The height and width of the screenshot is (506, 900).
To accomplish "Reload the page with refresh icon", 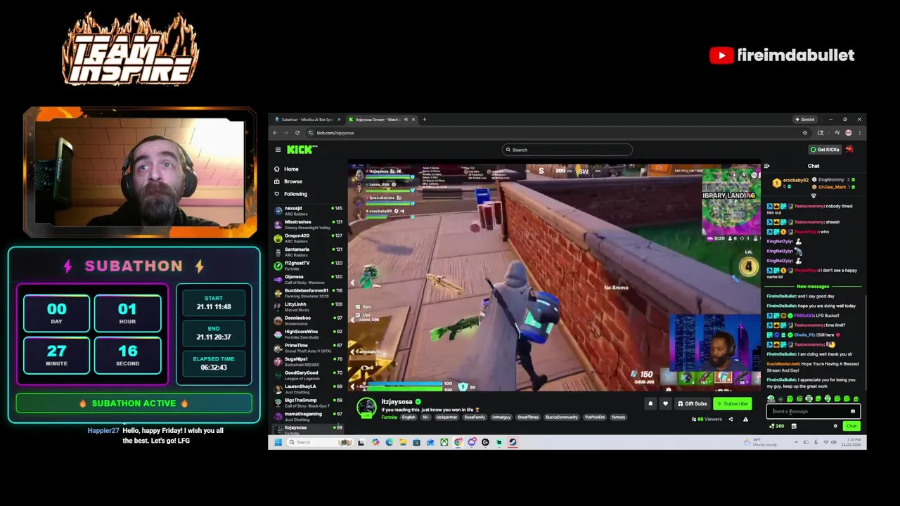I will pos(297,133).
